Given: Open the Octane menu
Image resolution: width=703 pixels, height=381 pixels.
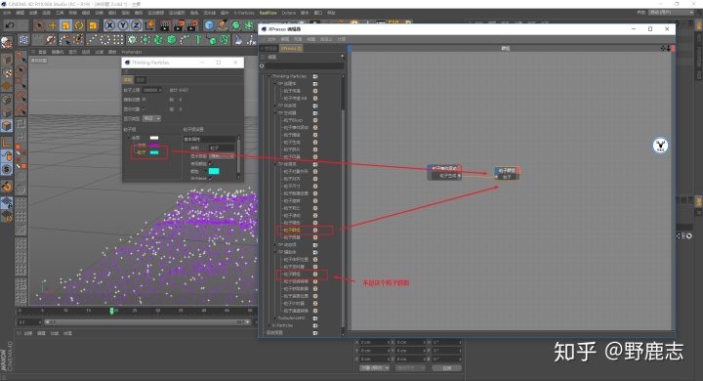Looking at the screenshot, I should [289, 13].
